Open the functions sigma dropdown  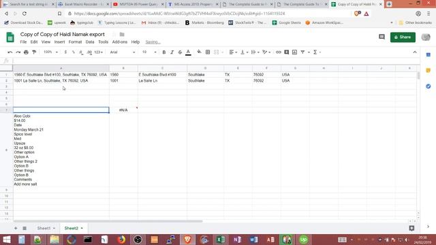317,52
